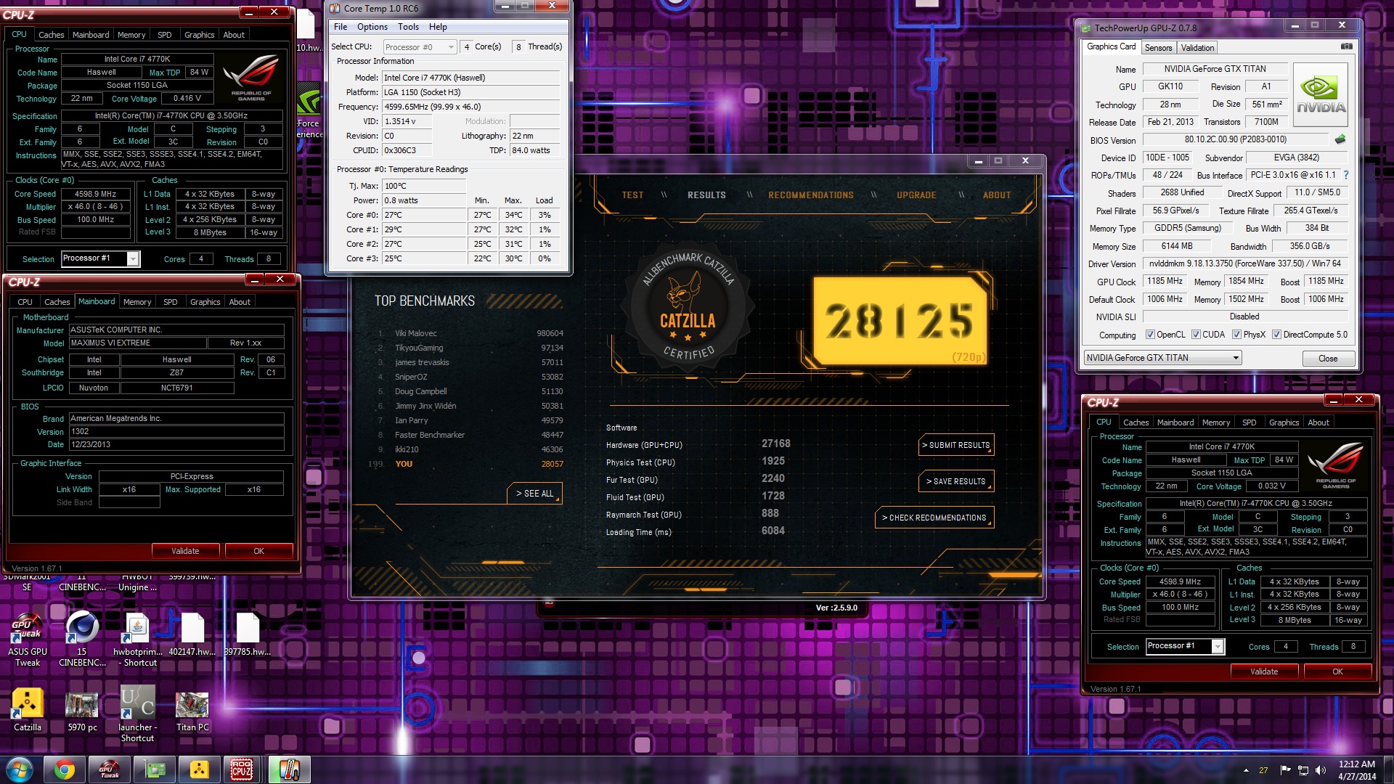
Task: Open Google Chrome from the taskbar
Action: [x=65, y=769]
